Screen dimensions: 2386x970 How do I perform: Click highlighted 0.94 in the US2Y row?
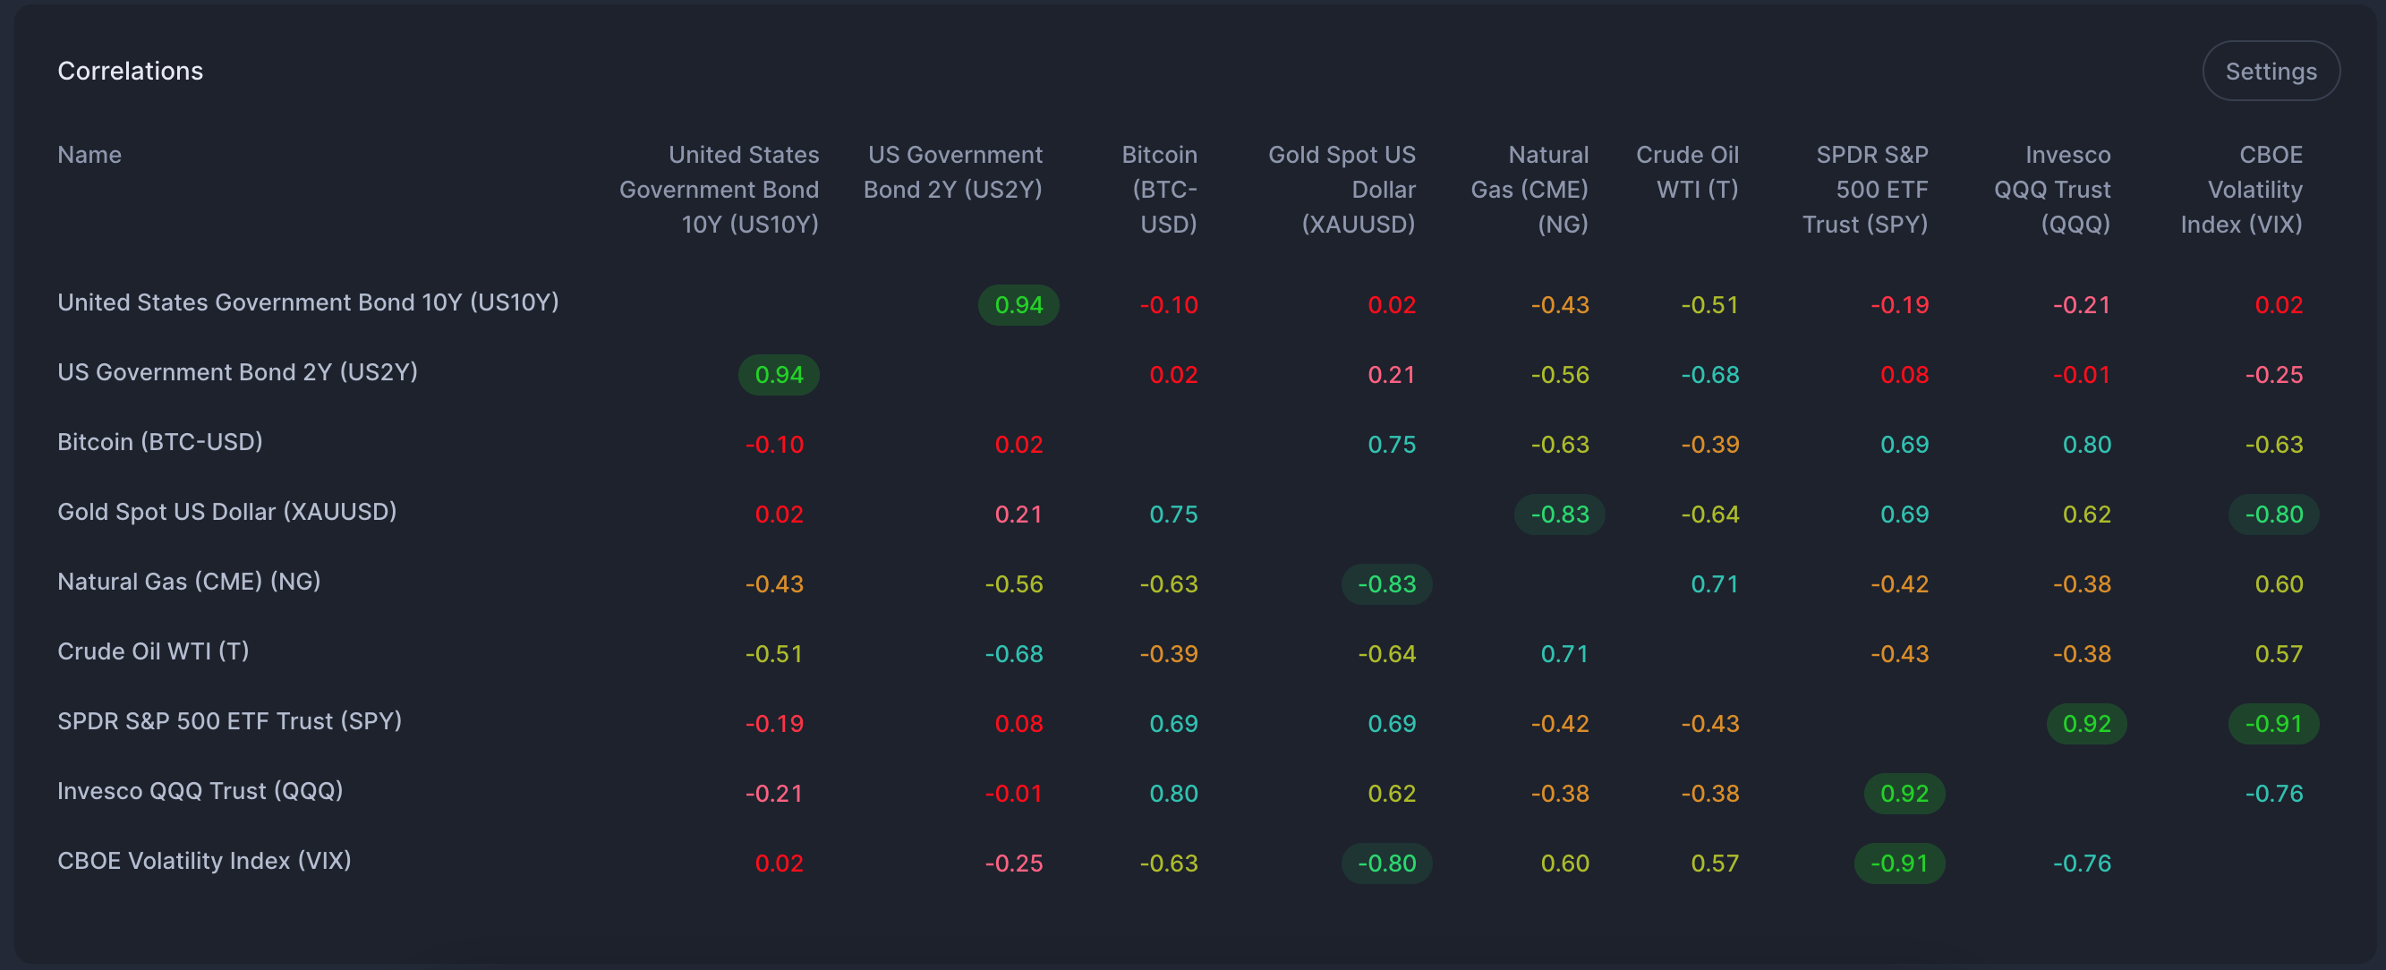779,375
